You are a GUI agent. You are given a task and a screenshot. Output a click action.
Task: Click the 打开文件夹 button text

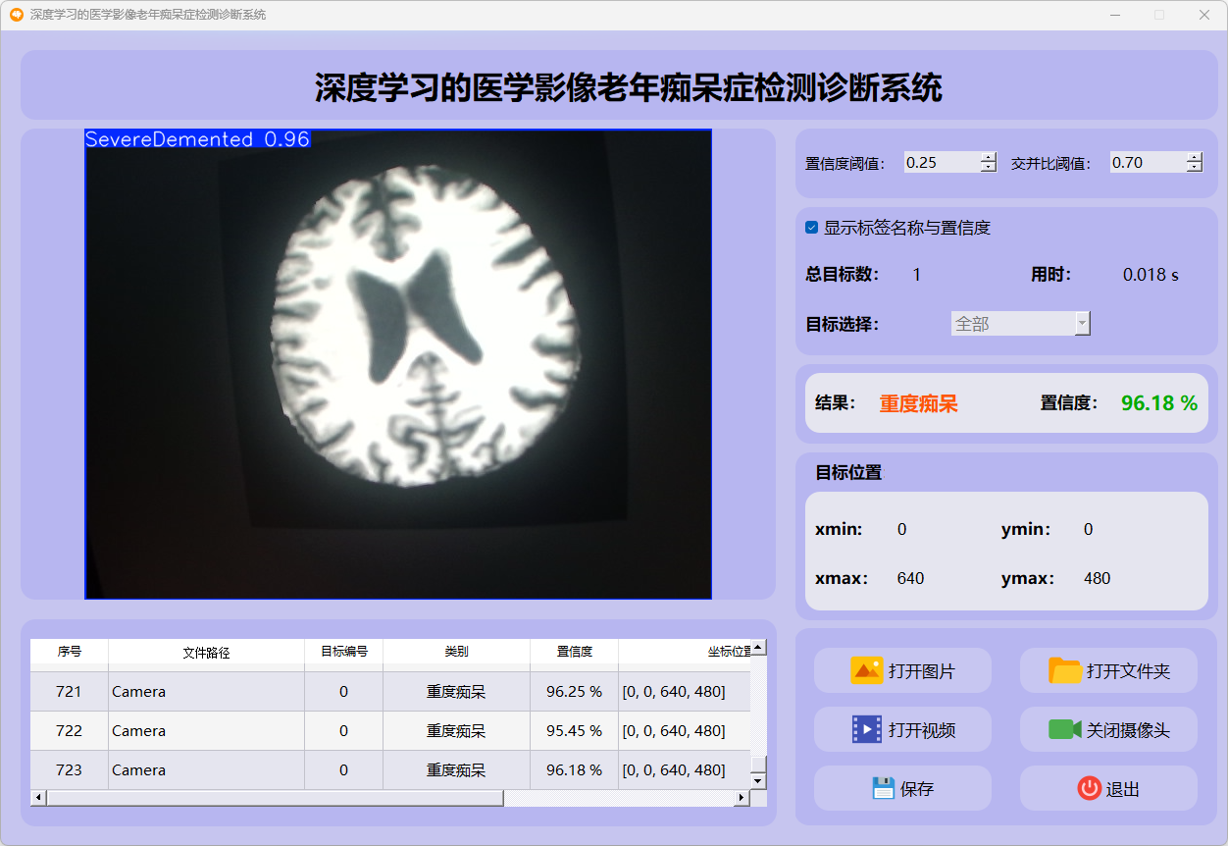(x=1128, y=672)
